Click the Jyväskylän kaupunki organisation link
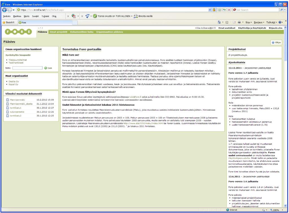 [18, 55]
